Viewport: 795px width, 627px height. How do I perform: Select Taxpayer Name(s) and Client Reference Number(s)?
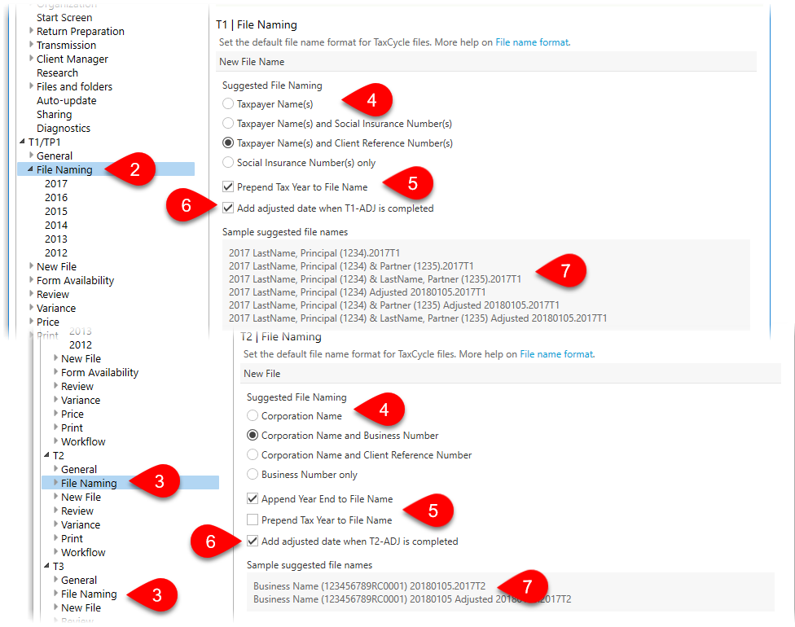tap(228, 143)
